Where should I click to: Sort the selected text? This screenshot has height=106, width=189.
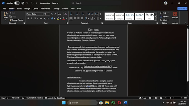coord(96,14)
